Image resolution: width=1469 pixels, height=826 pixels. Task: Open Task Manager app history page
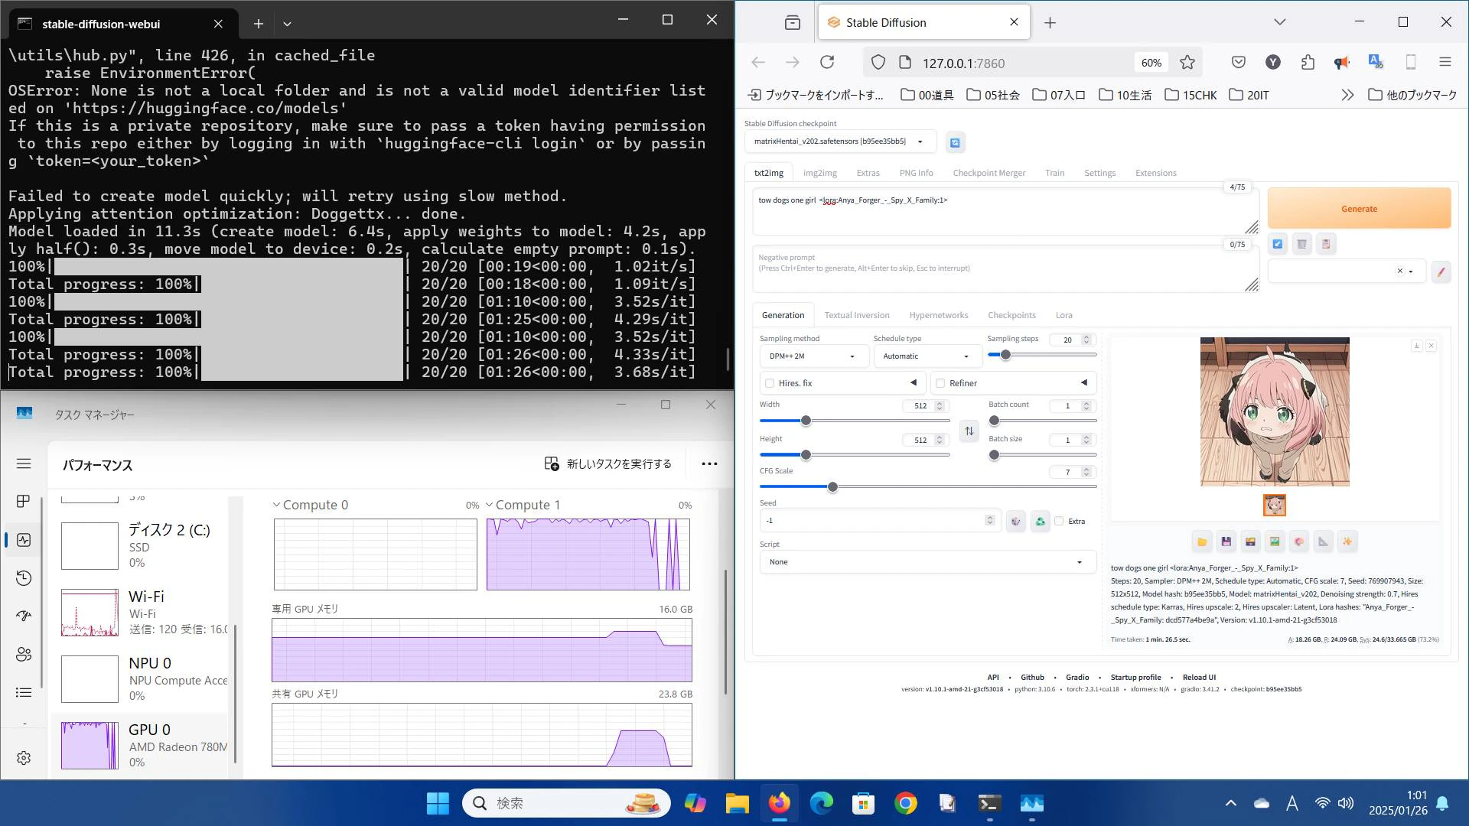(x=24, y=578)
